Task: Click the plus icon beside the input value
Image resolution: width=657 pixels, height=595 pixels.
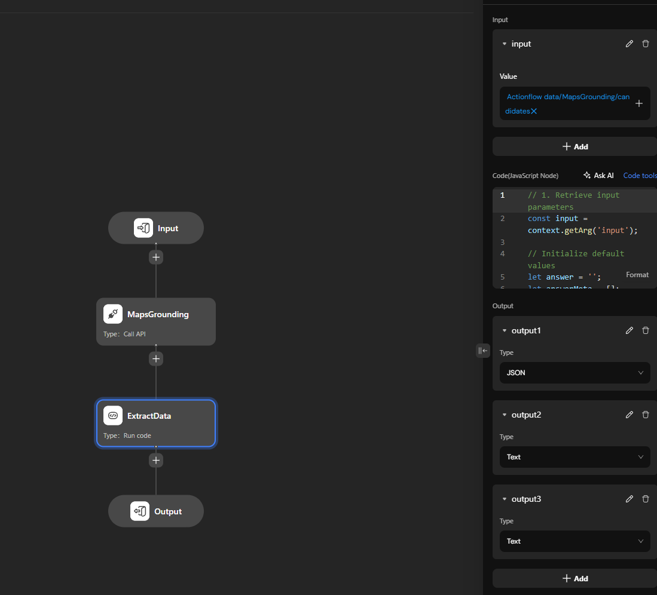Action: tap(638, 103)
